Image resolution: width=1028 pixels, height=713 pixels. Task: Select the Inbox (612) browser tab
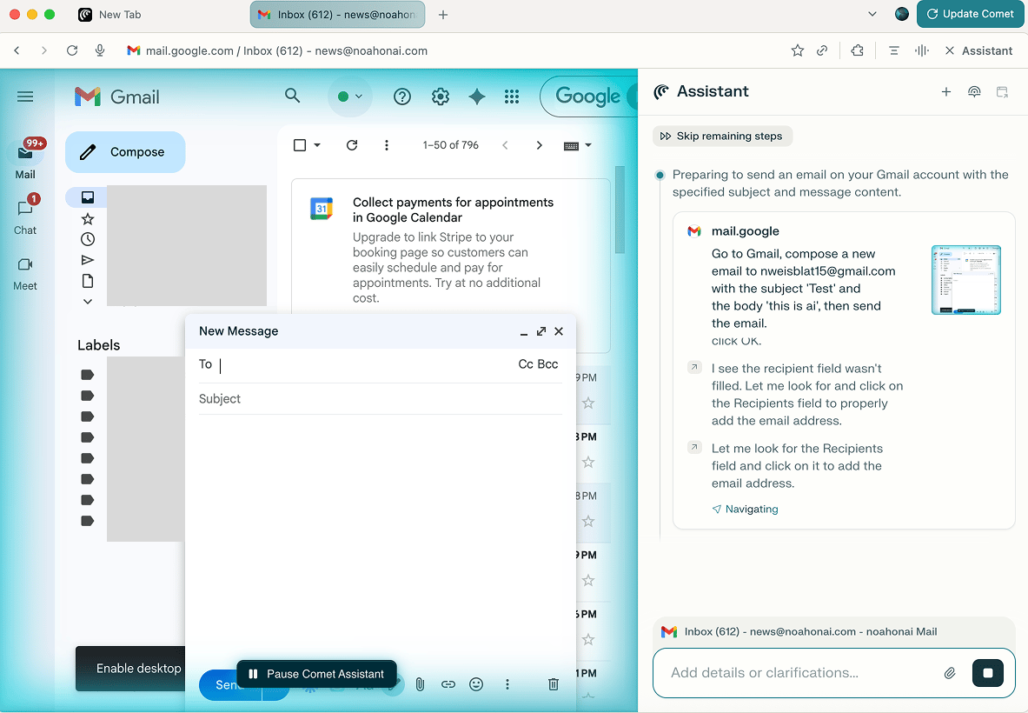point(337,15)
